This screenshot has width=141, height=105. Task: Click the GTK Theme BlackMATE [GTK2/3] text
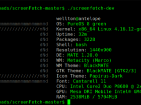point(112,71)
